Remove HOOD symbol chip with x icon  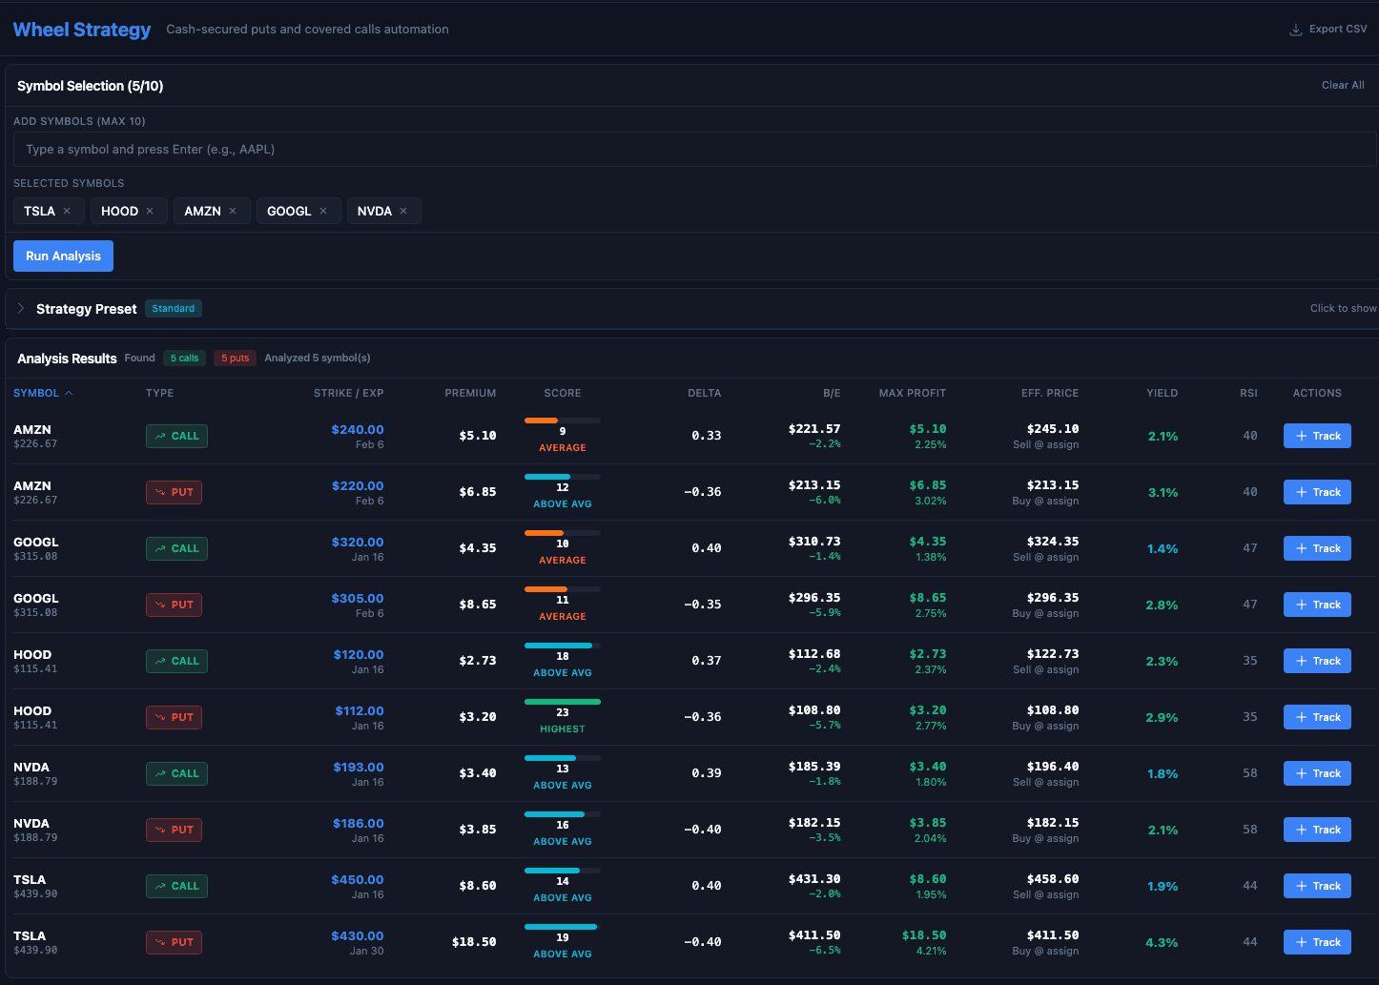150,211
